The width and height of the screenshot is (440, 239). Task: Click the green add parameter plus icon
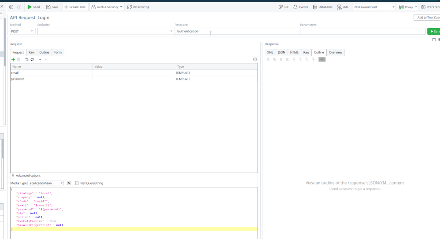(13, 59)
